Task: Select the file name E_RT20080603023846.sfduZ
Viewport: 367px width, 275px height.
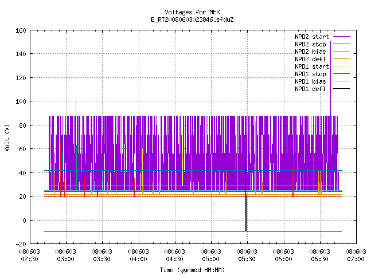Action: 192,19
